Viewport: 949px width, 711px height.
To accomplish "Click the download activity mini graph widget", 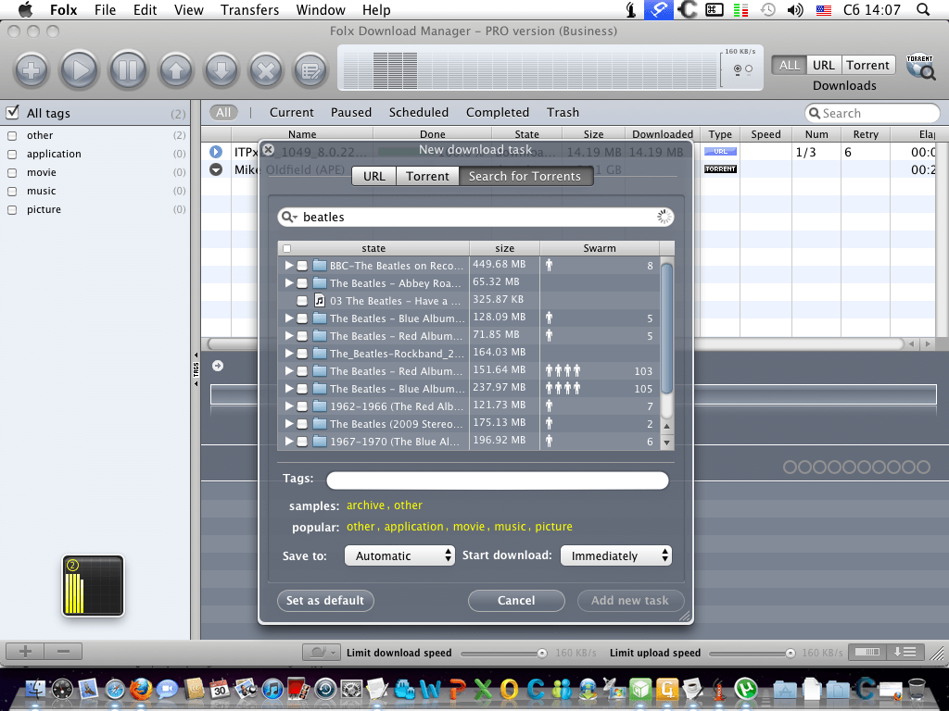I will (x=93, y=585).
